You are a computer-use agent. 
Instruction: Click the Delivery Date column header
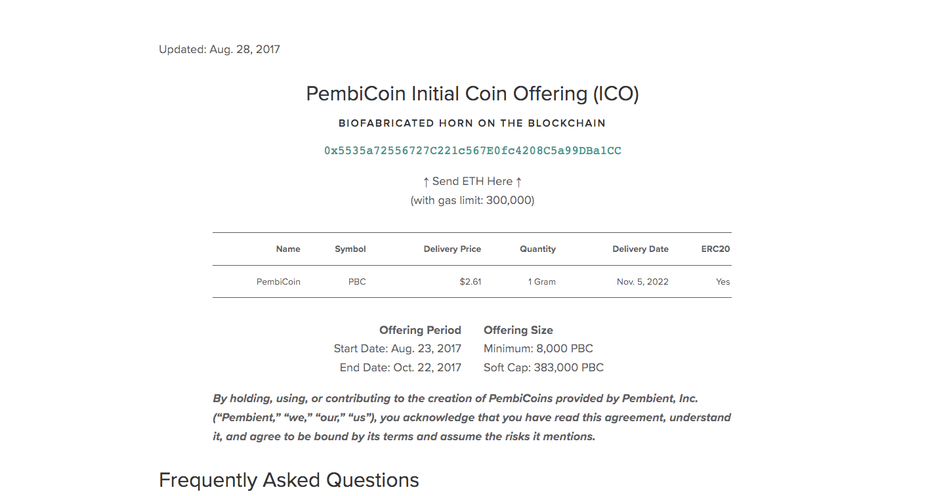pos(640,249)
